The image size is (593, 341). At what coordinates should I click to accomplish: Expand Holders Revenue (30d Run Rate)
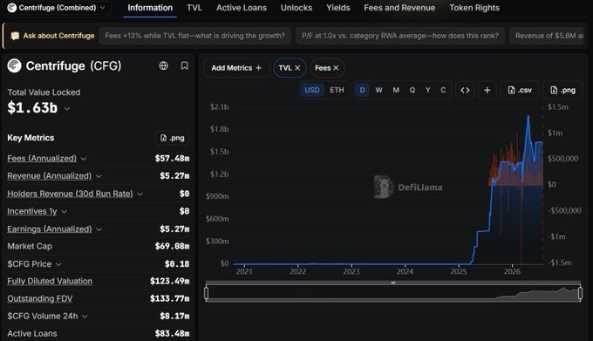(x=140, y=194)
